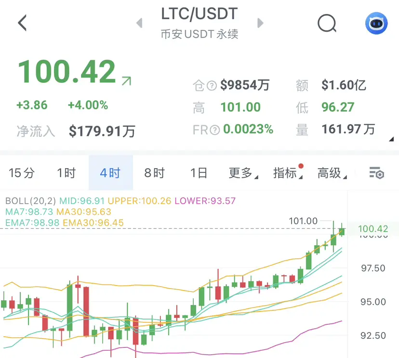Open the search magnifier icon
This screenshot has height=358, width=399.
[327, 23]
